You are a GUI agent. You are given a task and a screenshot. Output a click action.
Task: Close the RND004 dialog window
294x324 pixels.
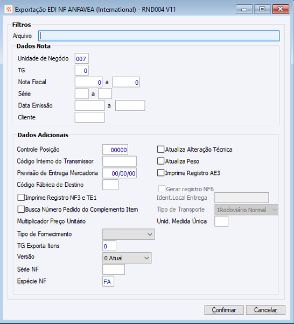[281, 9]
